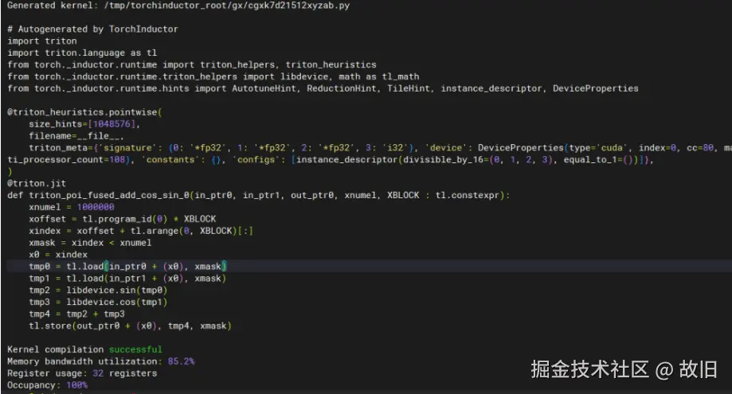Click the '@triton_heuristics.pointwise(' decorator

pos(84,112)
